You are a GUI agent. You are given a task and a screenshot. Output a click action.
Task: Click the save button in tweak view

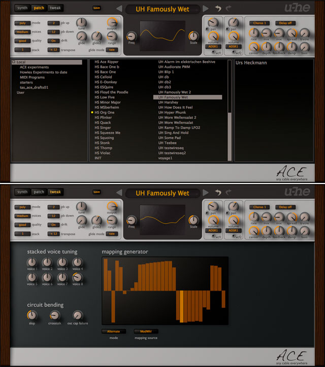coord(96,192)
